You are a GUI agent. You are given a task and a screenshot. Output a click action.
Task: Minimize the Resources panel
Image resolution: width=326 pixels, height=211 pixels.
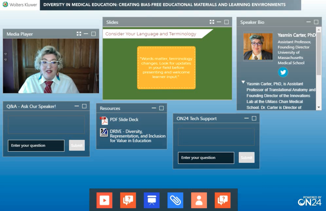tap(154, 108)
